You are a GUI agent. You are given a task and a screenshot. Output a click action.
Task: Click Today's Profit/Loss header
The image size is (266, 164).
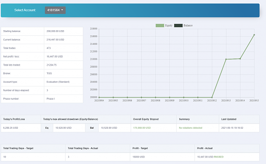(x=14, y=119)
